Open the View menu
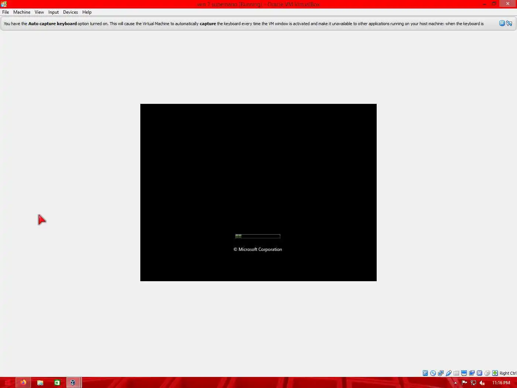517x388 pixels. 39,12
